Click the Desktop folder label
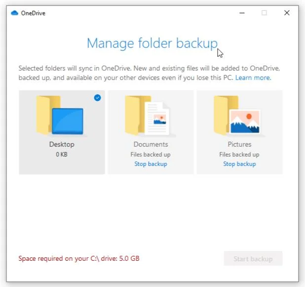This screenshot has height=287, width=305. click(x=62, y=144)
